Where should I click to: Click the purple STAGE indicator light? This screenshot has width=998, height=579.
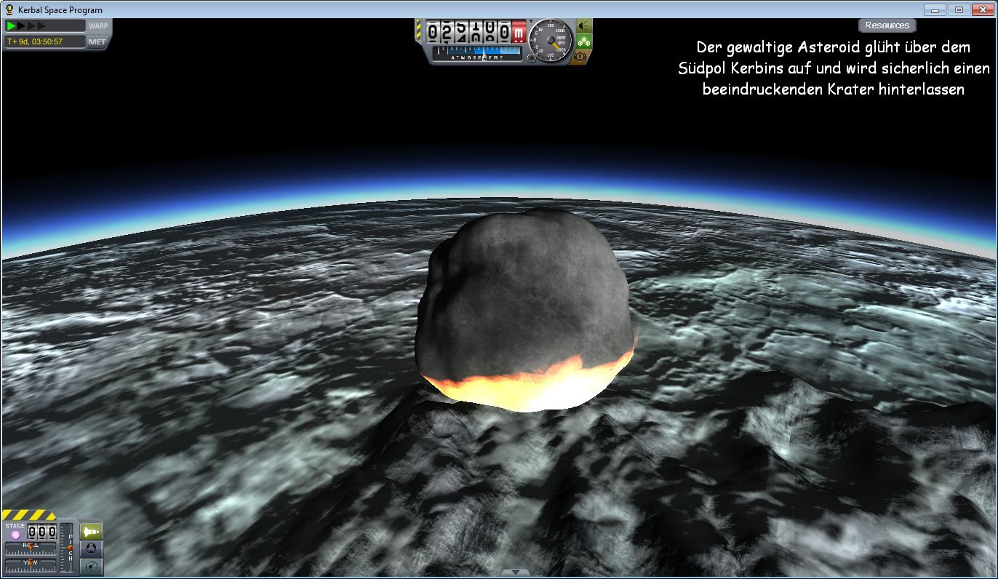pos(15,535)
